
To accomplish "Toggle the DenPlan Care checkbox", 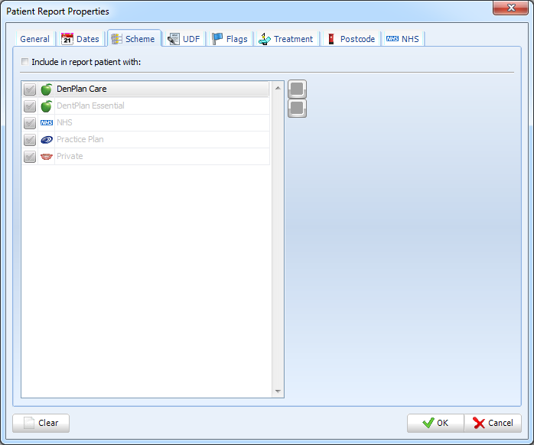I will click(30, 89).
